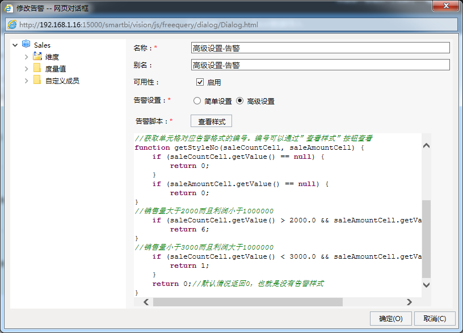Click the 'return 1;' code line
463x333 pixels.
pos(190,265)
